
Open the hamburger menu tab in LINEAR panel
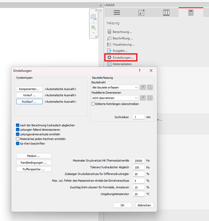[117, 13]
